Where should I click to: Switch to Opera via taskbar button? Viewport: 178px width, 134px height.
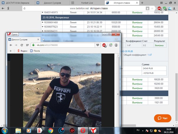point(83,130)
